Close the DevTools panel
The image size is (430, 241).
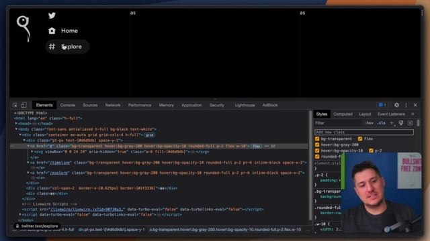[415, 105]
